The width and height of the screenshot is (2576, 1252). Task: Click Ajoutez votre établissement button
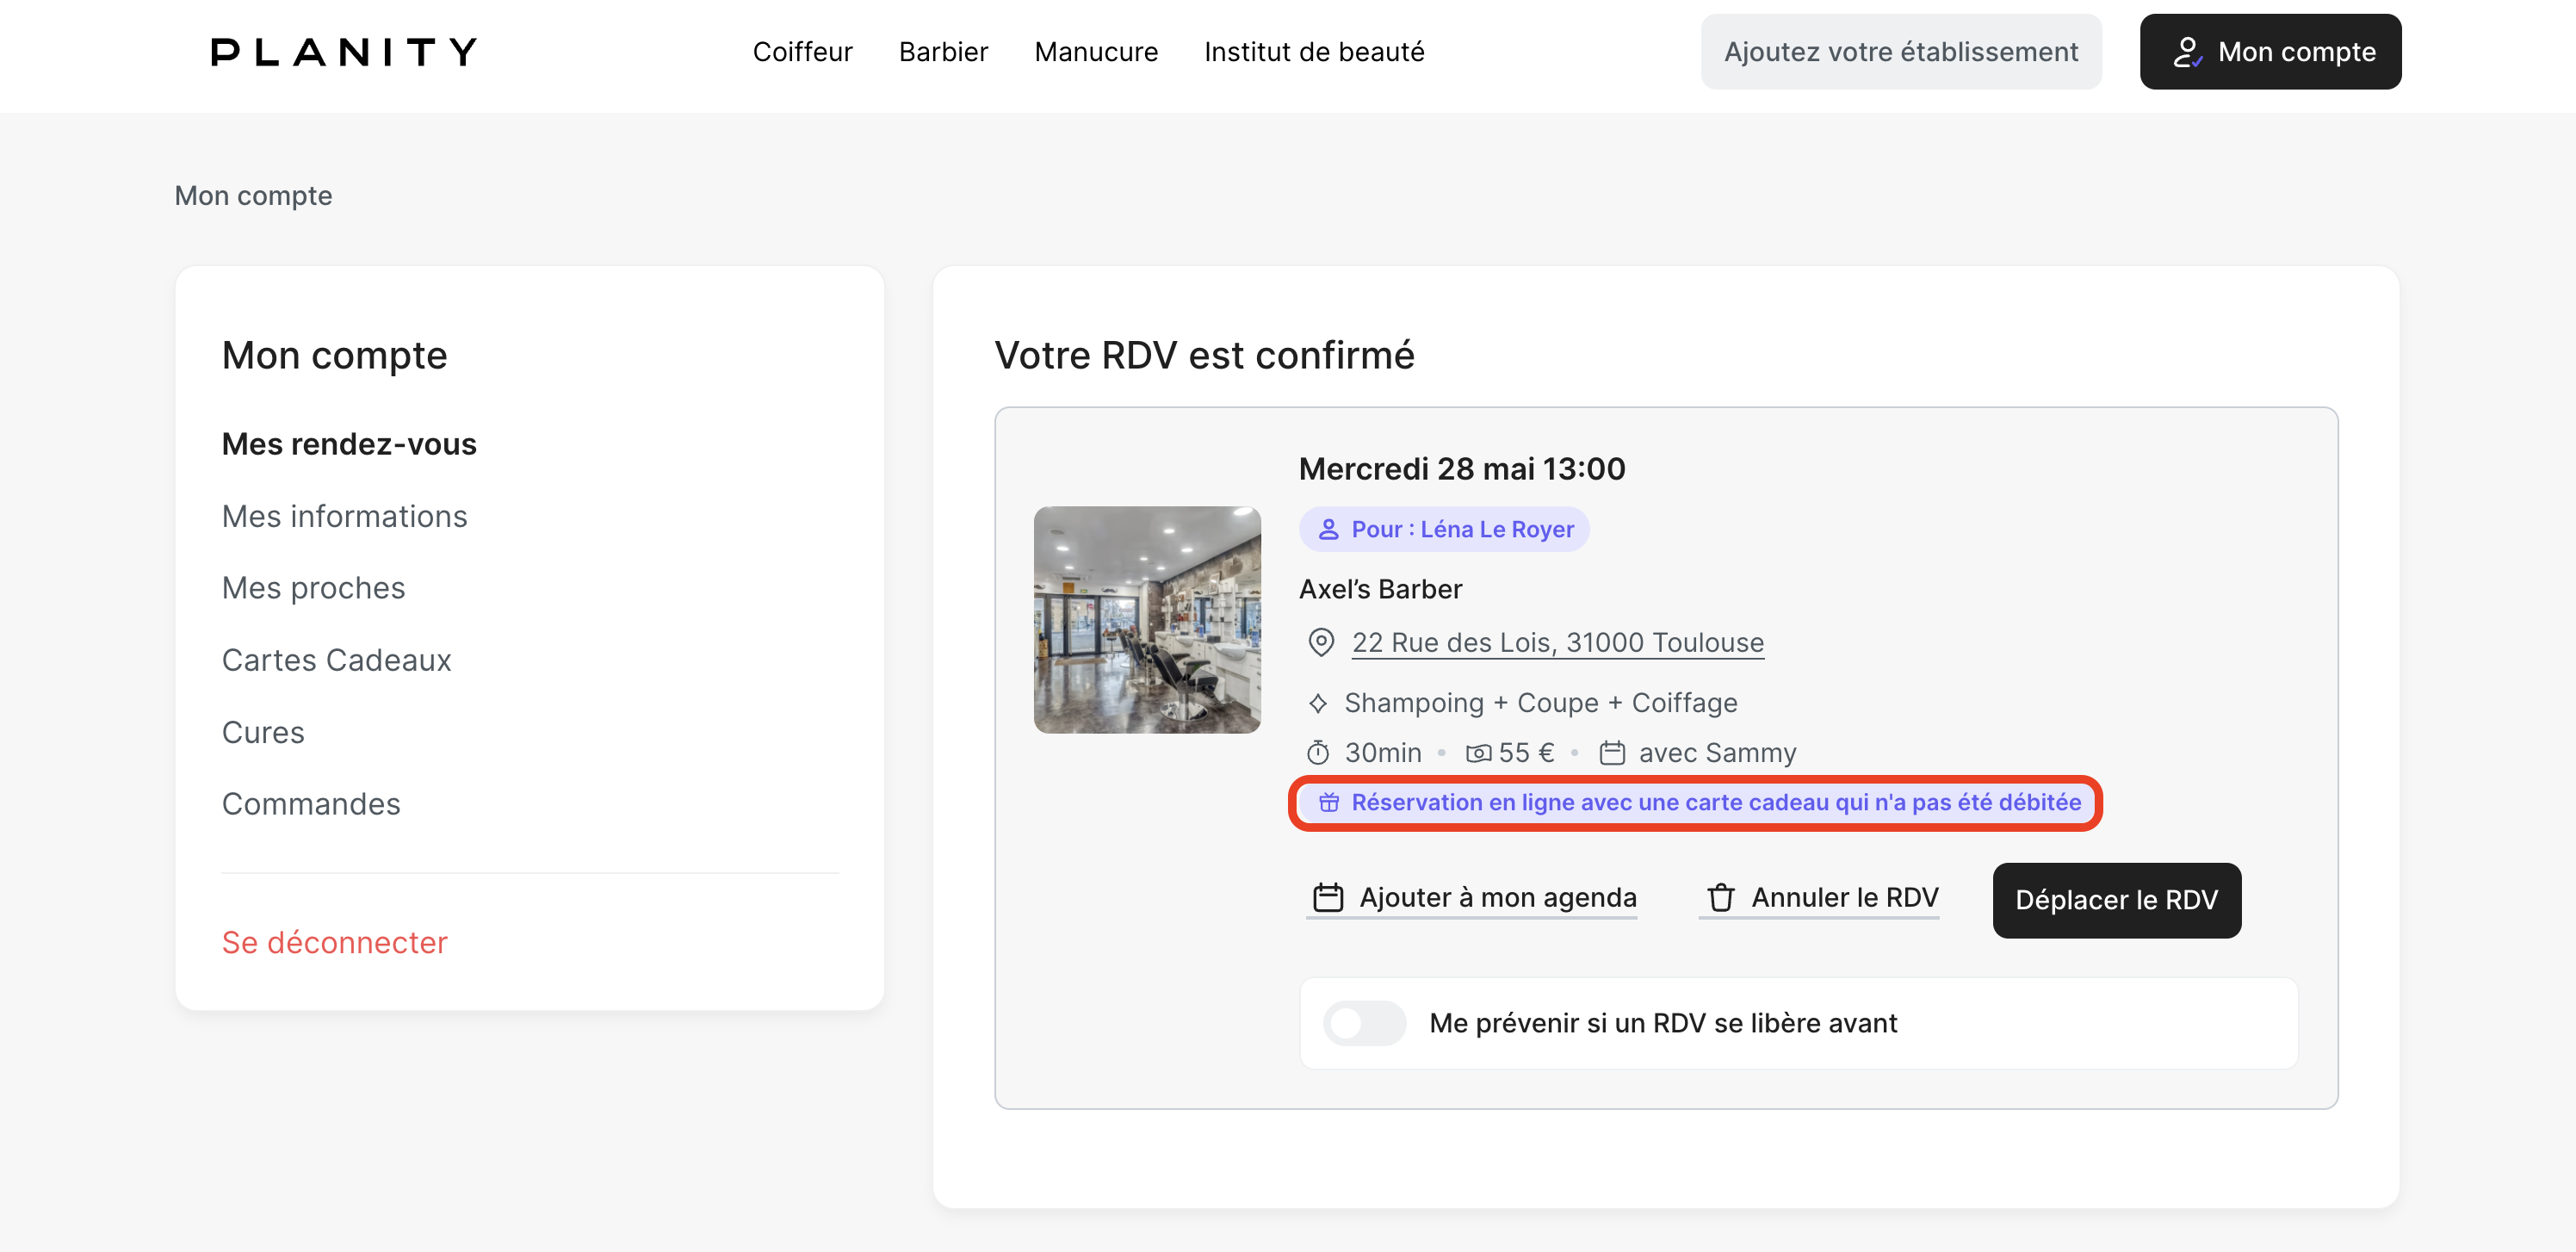(x=1900, y=52)
